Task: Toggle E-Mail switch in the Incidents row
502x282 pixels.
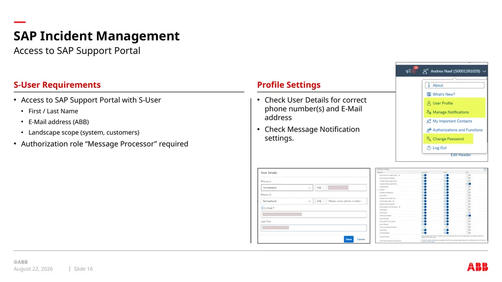Action: tap(446, 190)
